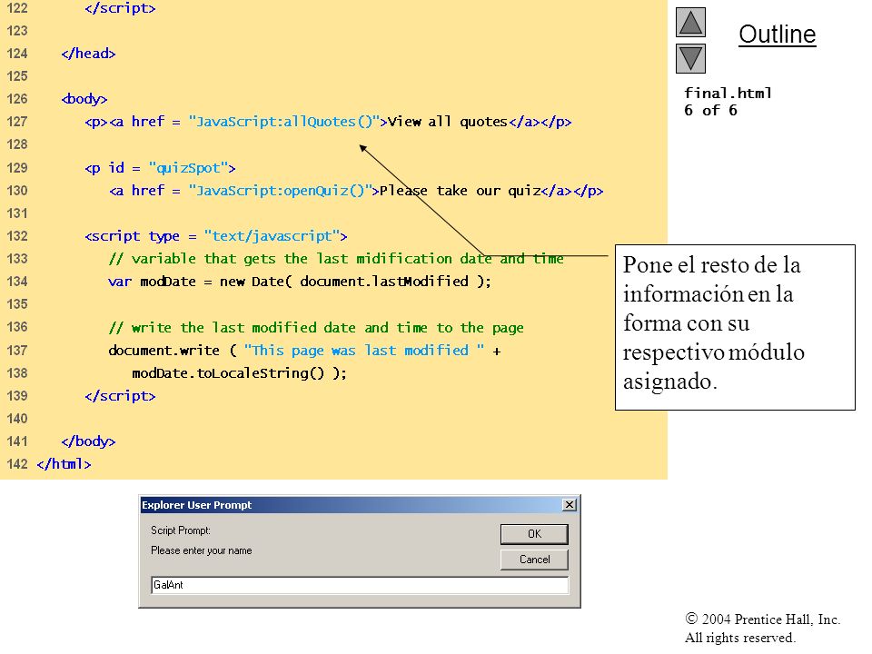Click 'Please take our quiz' text on line 130
The image size is (872, 654).
[460, 191]
